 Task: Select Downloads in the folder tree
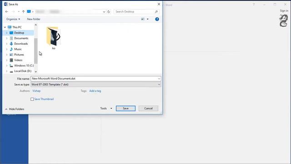21,44
